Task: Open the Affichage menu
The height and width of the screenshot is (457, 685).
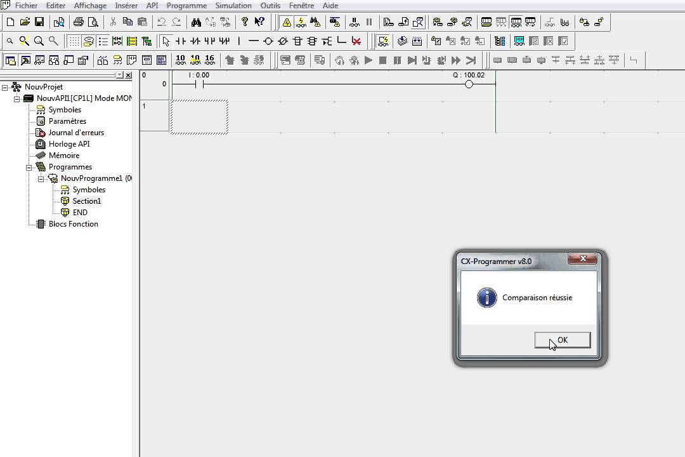Action: 90,6
